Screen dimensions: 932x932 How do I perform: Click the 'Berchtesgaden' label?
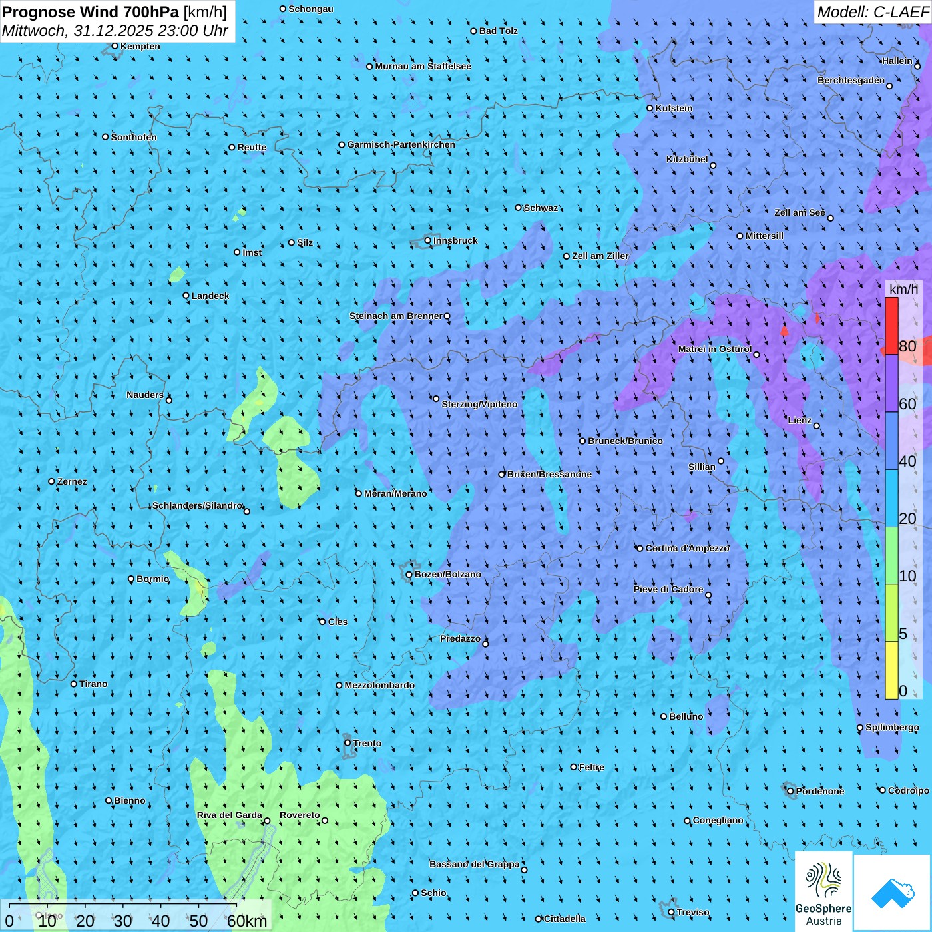click(851, 80)
